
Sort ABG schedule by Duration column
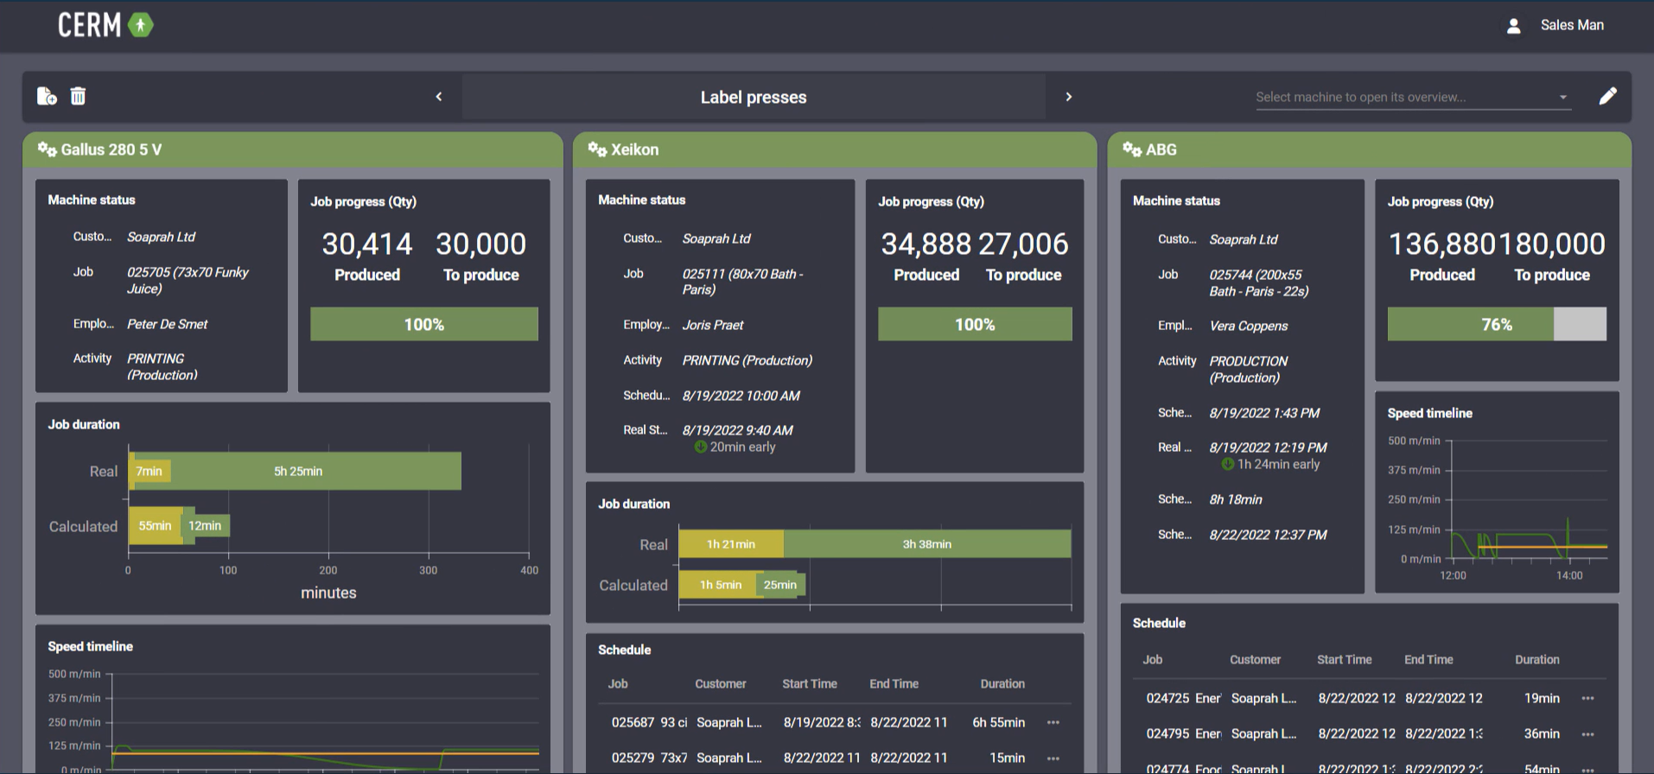pyautogui.click(x=1537, y=659)
